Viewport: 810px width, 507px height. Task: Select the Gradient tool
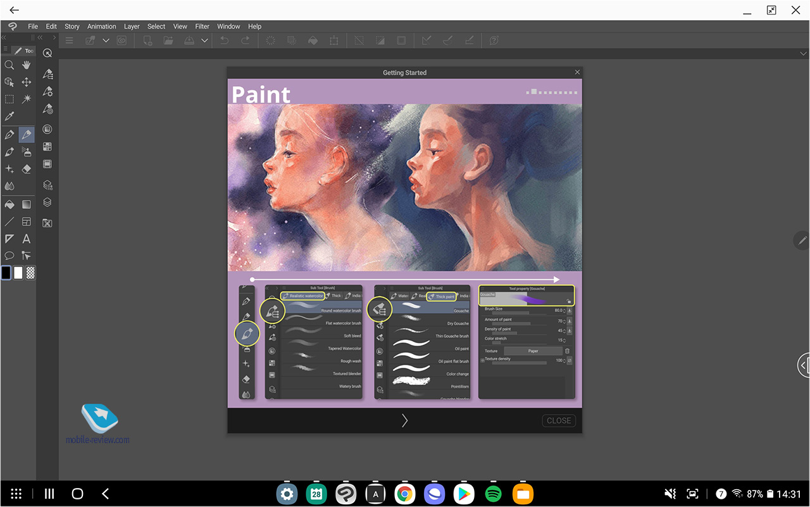(27, 204)
